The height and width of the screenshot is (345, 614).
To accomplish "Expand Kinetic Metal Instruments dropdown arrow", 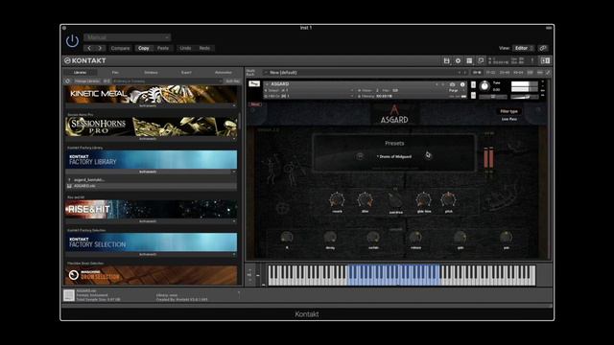I will 234,105.
